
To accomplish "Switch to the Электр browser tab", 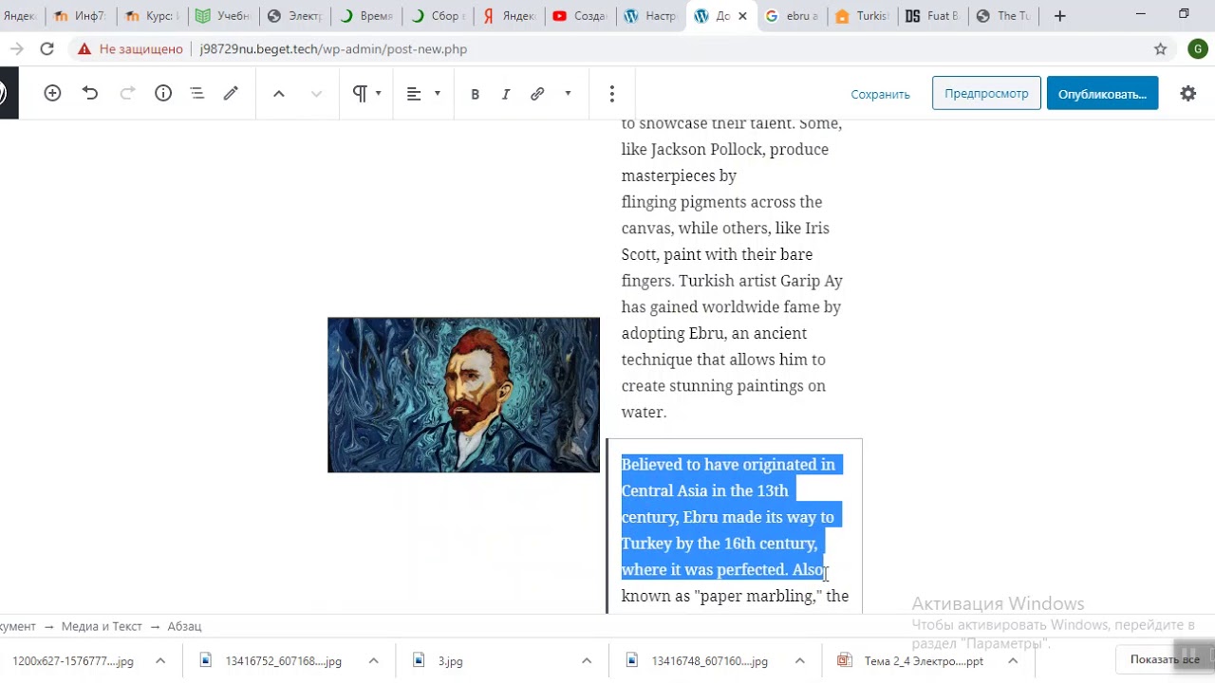I will click(x=295, y=16).
